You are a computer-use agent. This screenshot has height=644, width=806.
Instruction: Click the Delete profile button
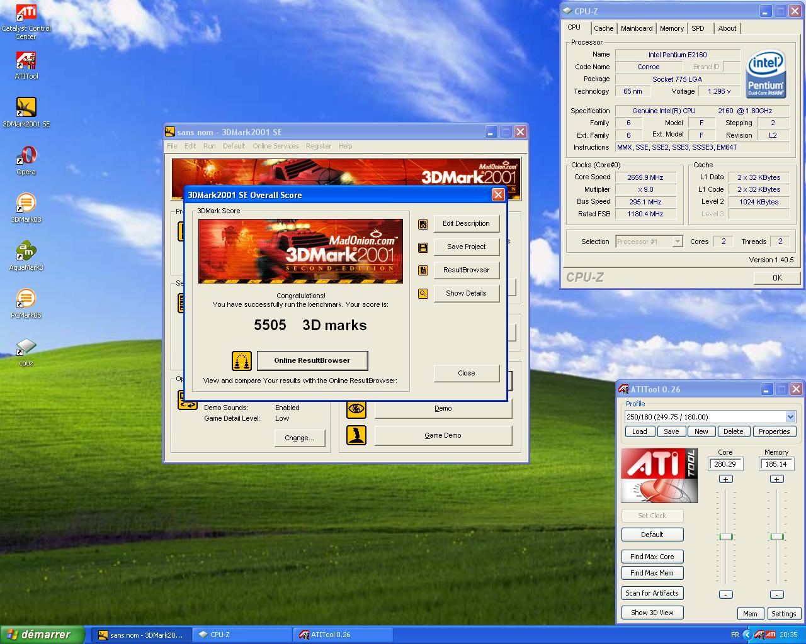pyautogui.click(x=733, y=431)
